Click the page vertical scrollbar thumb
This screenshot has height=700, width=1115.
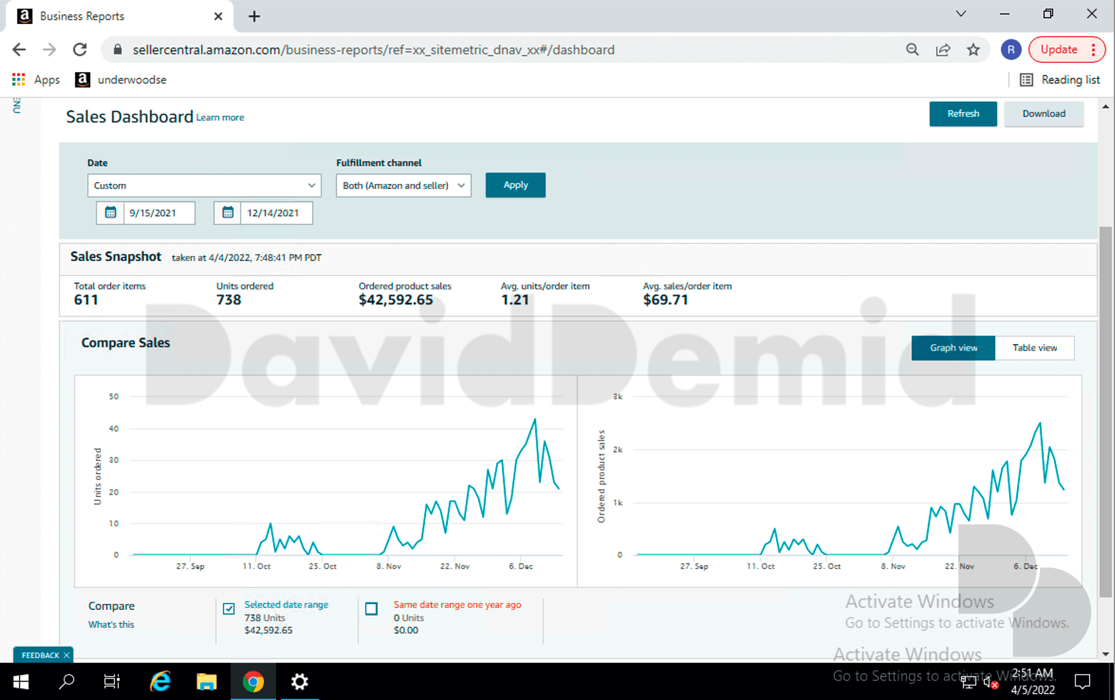coord(1106,412)
